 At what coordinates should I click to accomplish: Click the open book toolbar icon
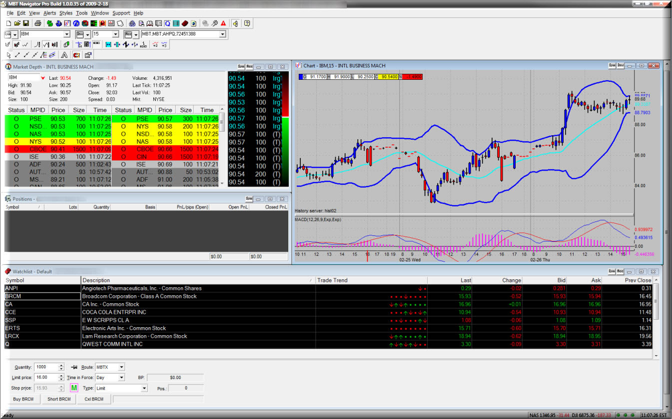[x=150, y=23]
